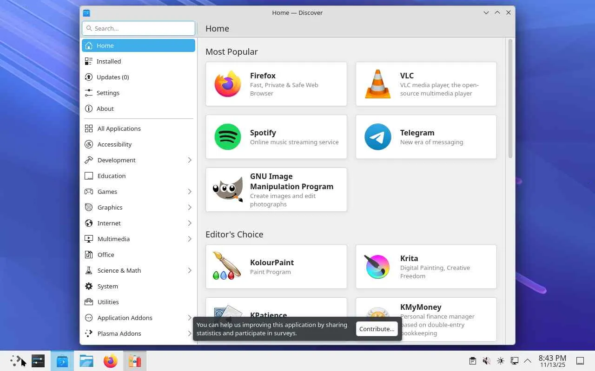This screenshot has height=371, width=595.
Task: Go to the Installed page
Action: (139, 61)
